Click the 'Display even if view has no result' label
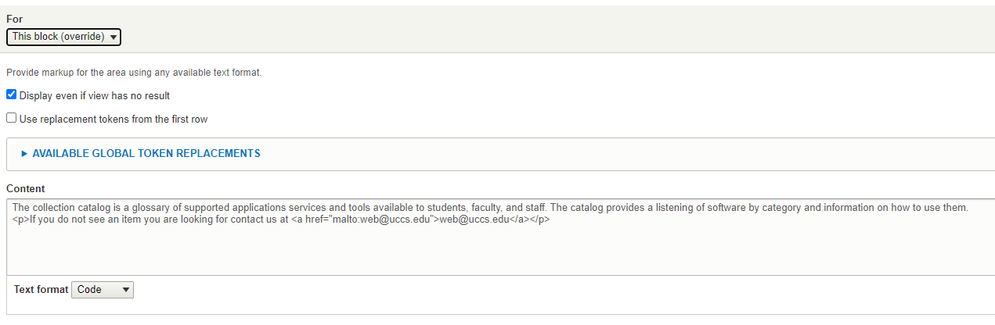 [94, 96]
